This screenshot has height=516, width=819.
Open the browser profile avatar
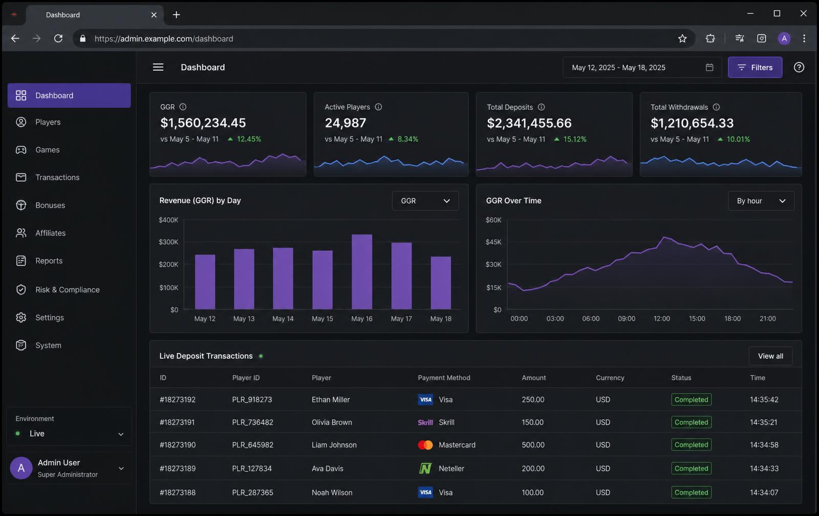pos(784,38)
